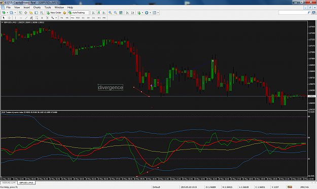Screen dimensions: 317x189
Task: Select the Text drawing tool
Action: point(42,18)
